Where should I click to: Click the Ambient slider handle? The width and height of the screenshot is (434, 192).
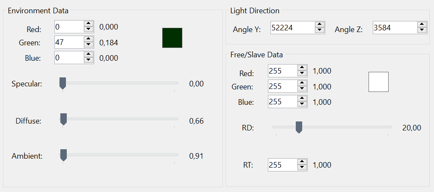point(64,155)
